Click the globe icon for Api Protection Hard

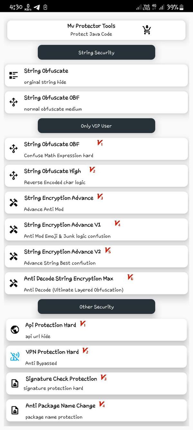click(14, 330)
